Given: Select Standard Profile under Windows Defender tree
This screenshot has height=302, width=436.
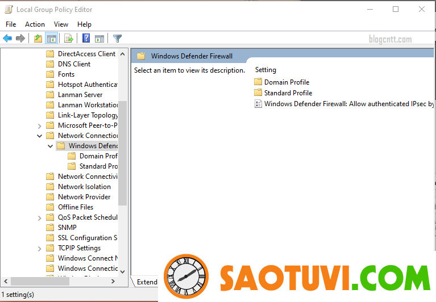Looking at the screenshot, I should click(x=98, y=166).
